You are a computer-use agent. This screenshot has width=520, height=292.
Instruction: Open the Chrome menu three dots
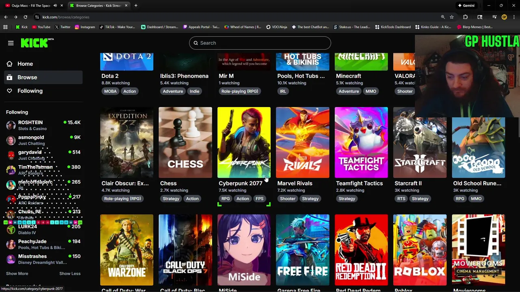[514, 17]
